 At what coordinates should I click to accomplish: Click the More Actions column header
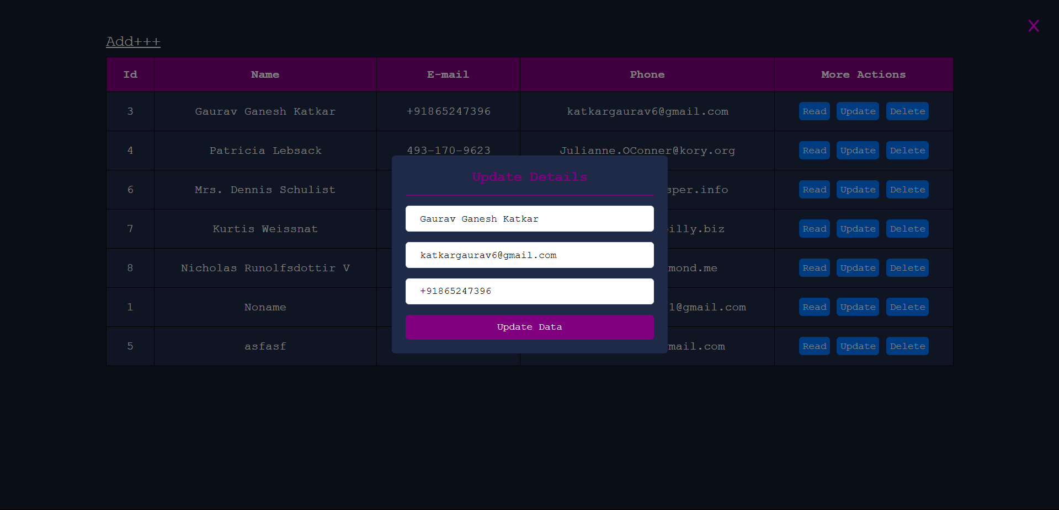(864, 74)
